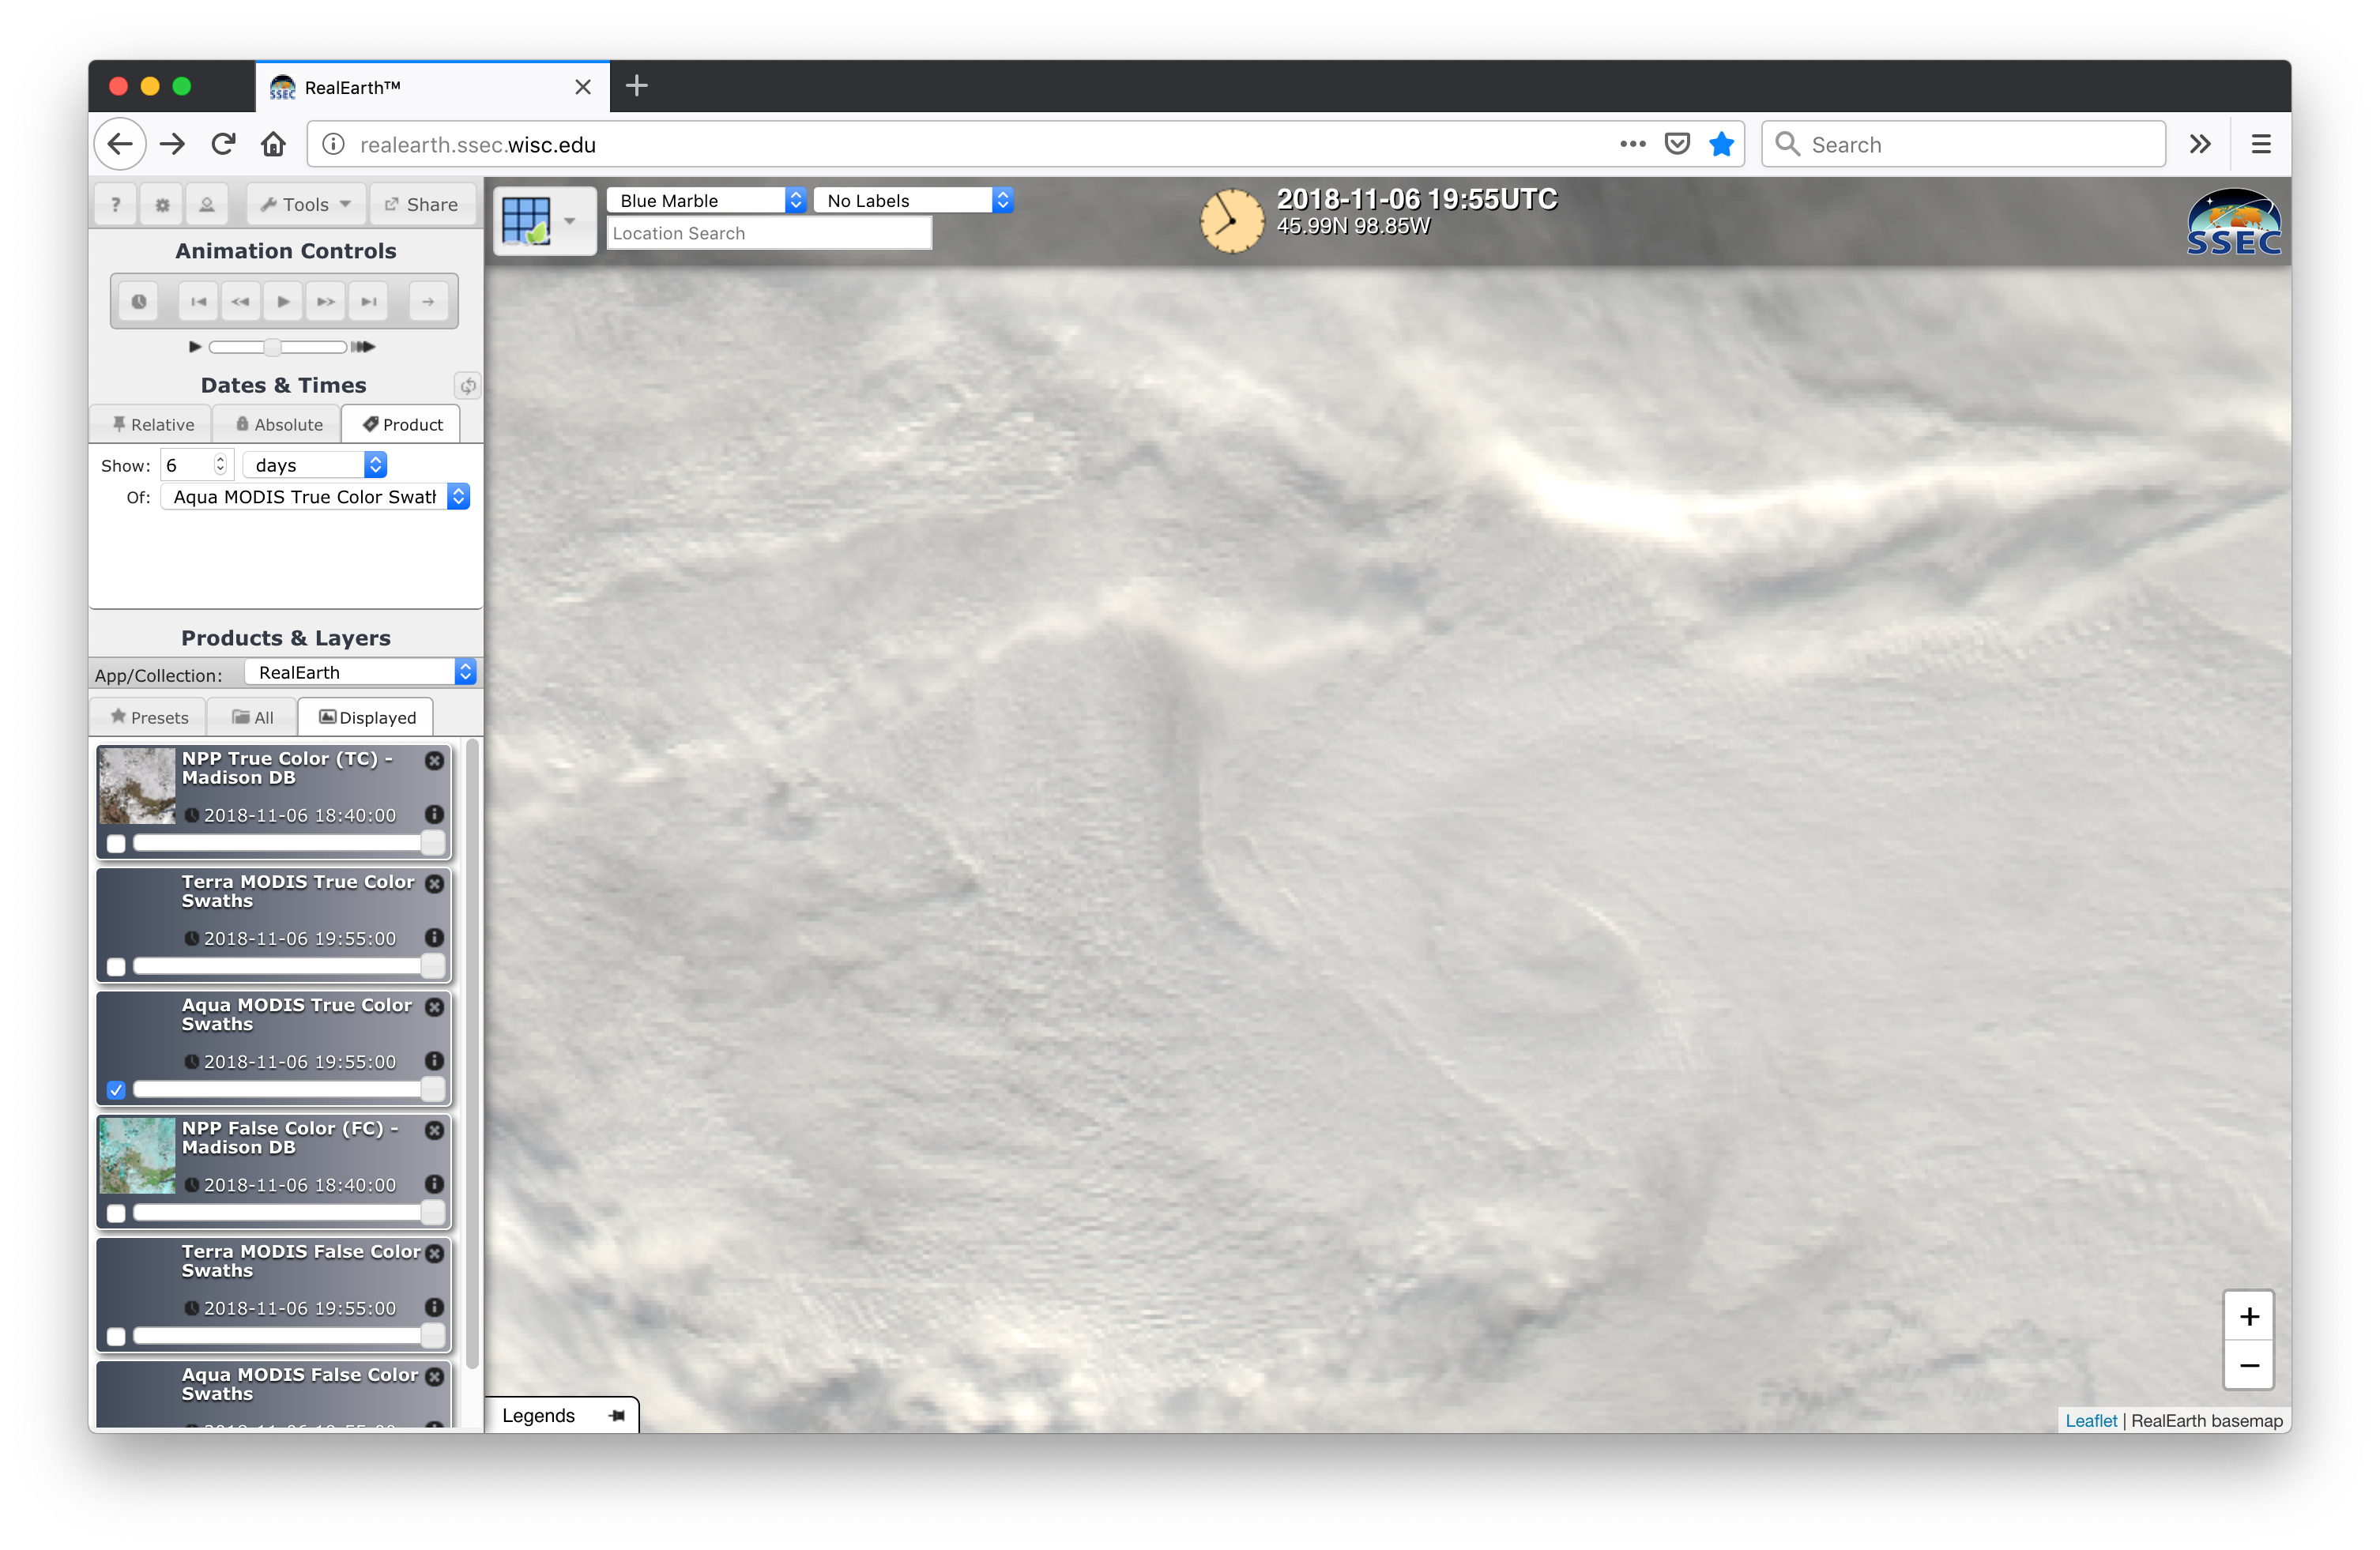Switch to the All products tab
Image resolution: width=2380 pixels, height=1550 pixels.
pyautogui.click(x=253, y=718)
